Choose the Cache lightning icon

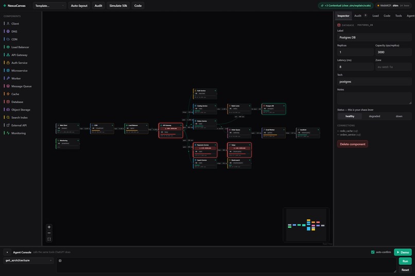(8, 94)
